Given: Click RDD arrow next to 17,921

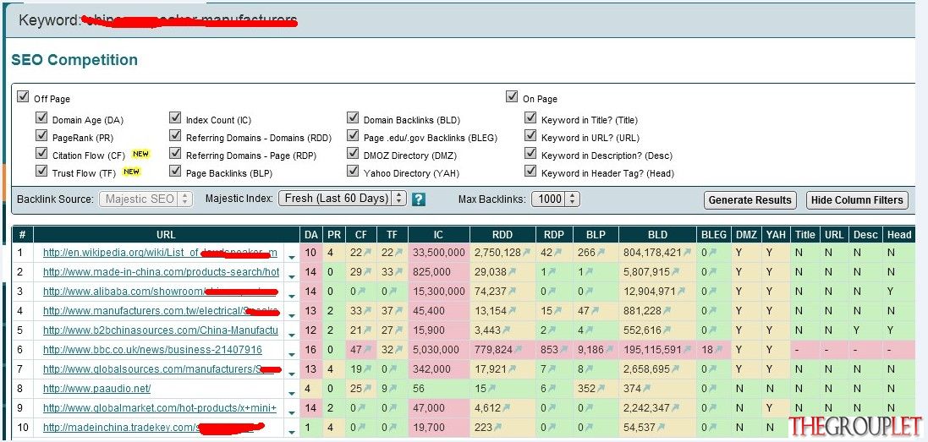Looking at the screenshot, I should click(x=511, y=369).
